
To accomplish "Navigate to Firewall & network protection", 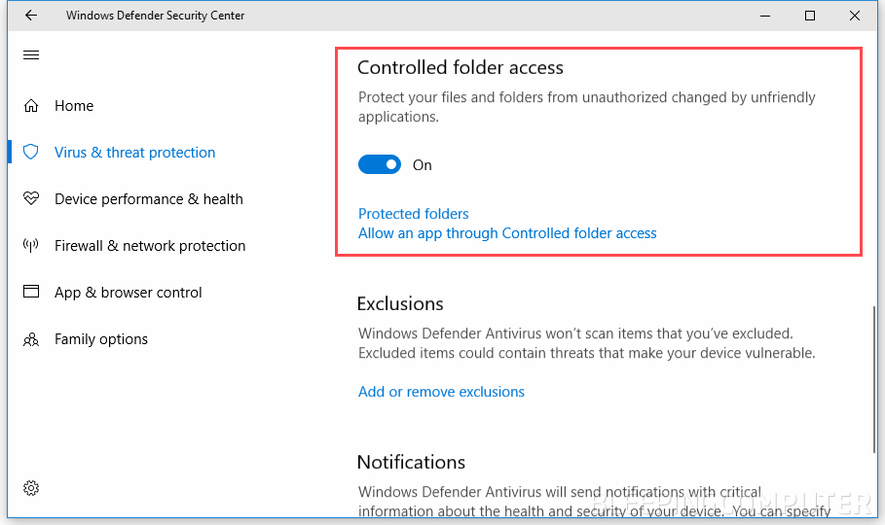I will [150, 246].
